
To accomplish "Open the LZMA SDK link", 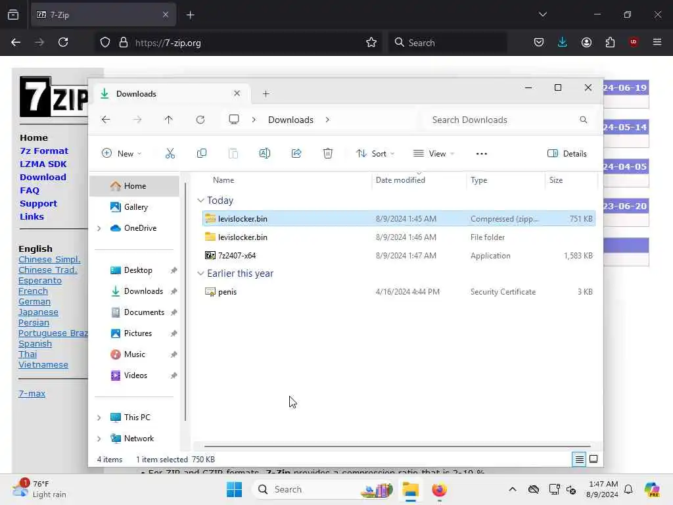I will click(x=43, y=164).
